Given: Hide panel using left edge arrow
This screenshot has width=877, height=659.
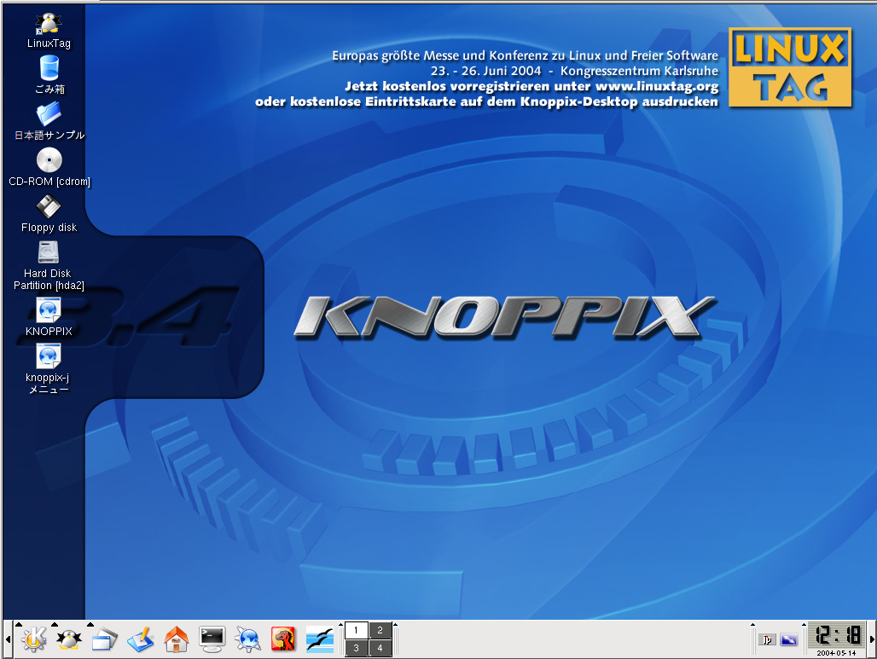Looking at the screenshot, I should [8, 639].
